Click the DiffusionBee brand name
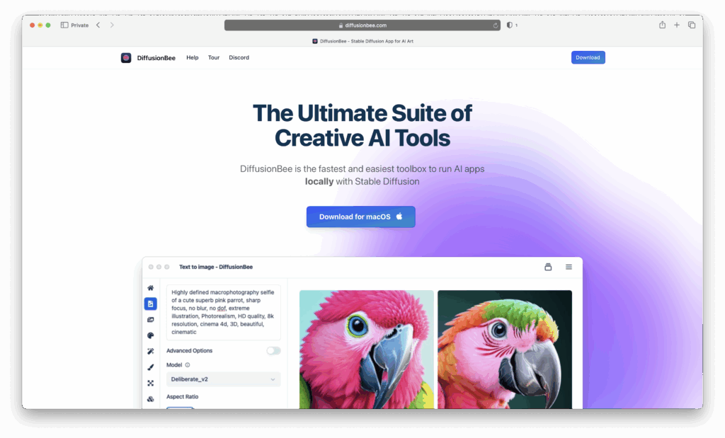This screenshot has width=725, height=438. coord(156,58)
